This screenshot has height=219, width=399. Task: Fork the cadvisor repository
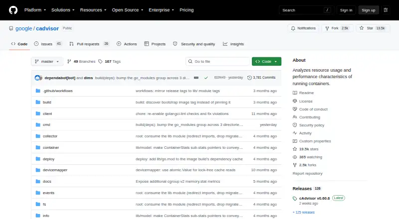point(337,28)
